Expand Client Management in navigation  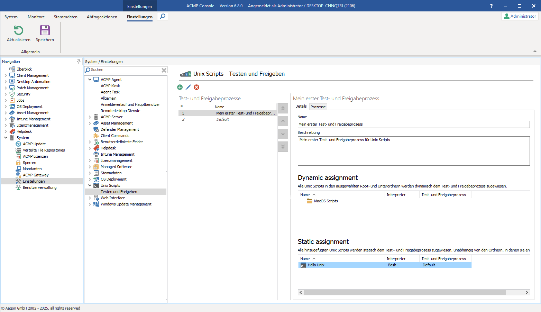[x=6, y=75]
